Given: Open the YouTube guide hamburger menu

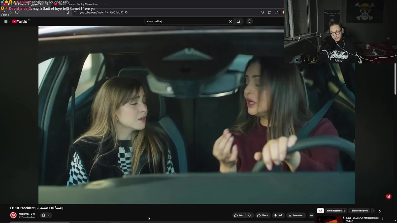Looking at the screenshot, I should tap(6, 21).
